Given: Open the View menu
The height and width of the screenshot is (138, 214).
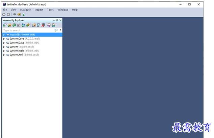Looking at the screenshot, I should click(x=14, y=10).
